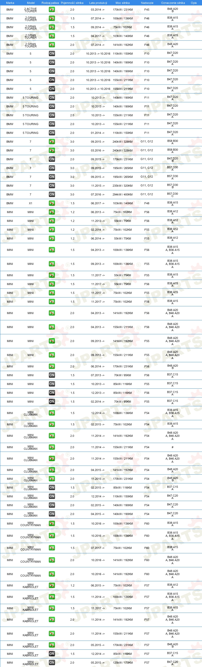Screen dimensions: 202x667
Task: Click the Nadwozie column header
Action: pyautogui.click(x=147, y=3)
